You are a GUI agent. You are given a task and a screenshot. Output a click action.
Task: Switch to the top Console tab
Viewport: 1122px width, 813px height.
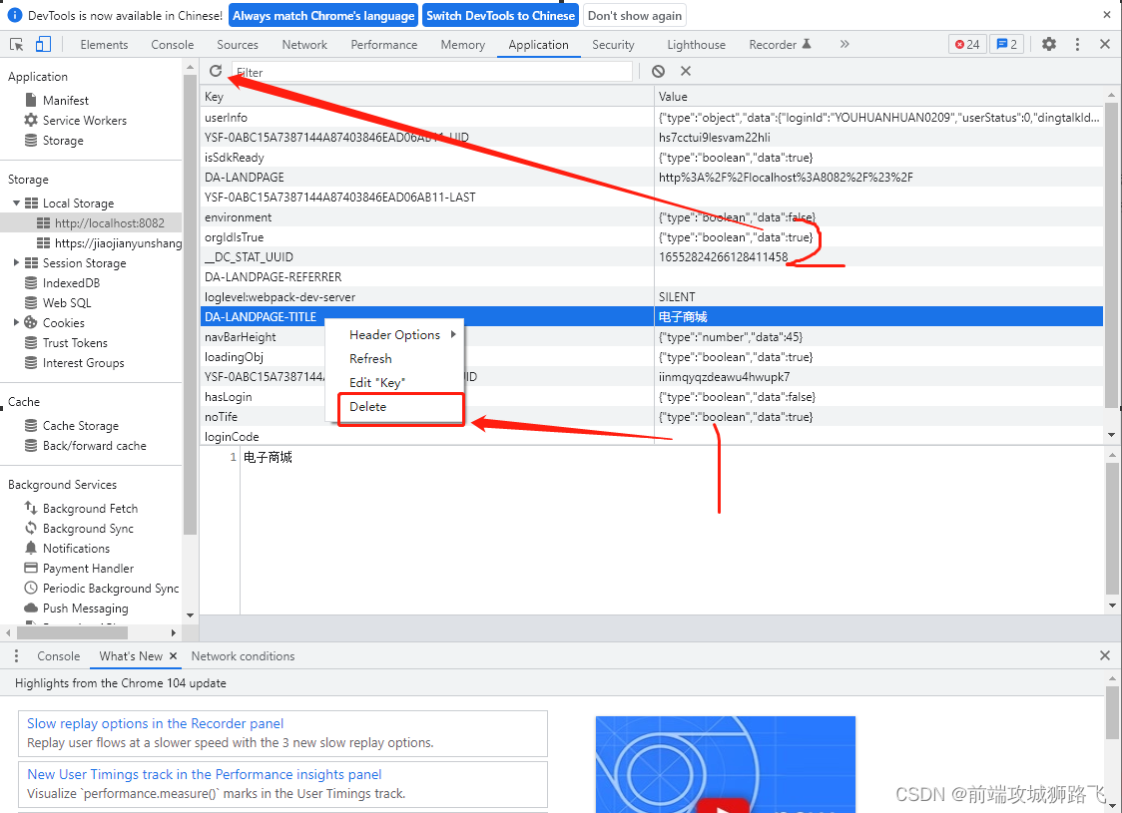pyautogui.click(x=172, y=44)
